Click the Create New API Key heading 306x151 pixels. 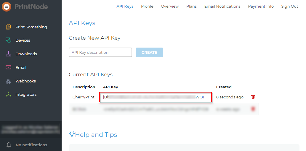coord(94,38)
